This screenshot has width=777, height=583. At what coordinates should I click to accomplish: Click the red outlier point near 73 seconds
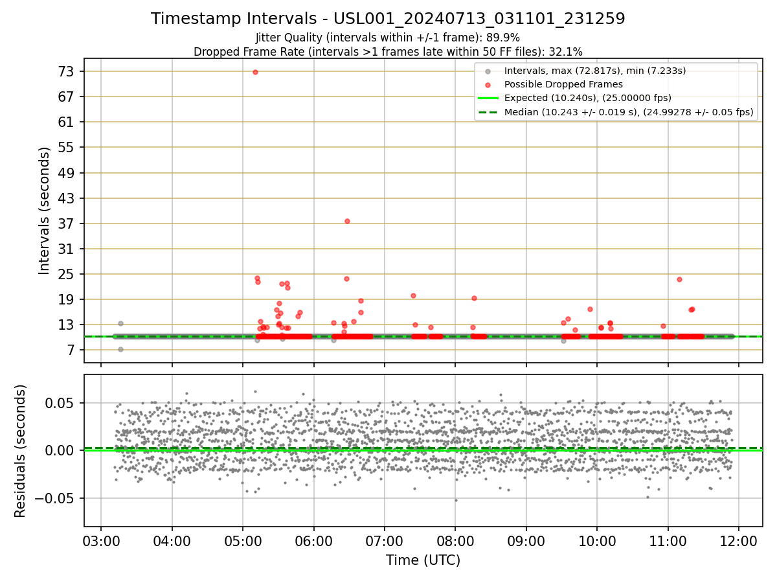(x=255, y=72)
